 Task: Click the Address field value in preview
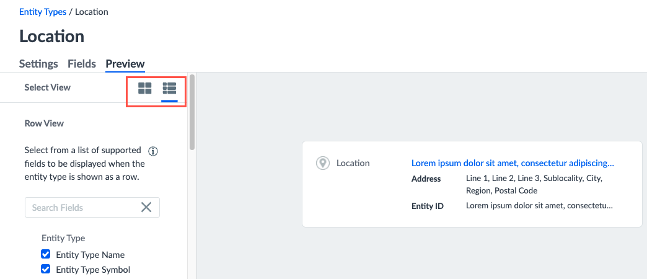[534, 185]
